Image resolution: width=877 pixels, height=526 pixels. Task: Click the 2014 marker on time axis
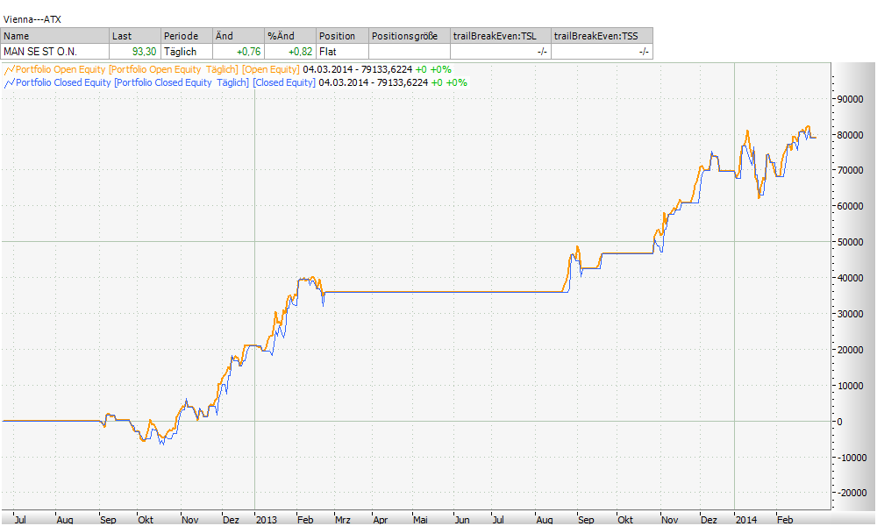point(746,519)
